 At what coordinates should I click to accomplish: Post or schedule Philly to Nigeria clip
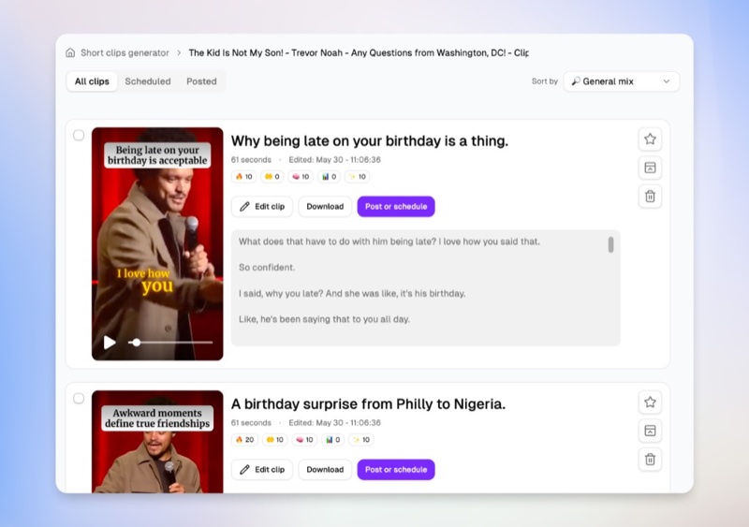coord(396,470)
